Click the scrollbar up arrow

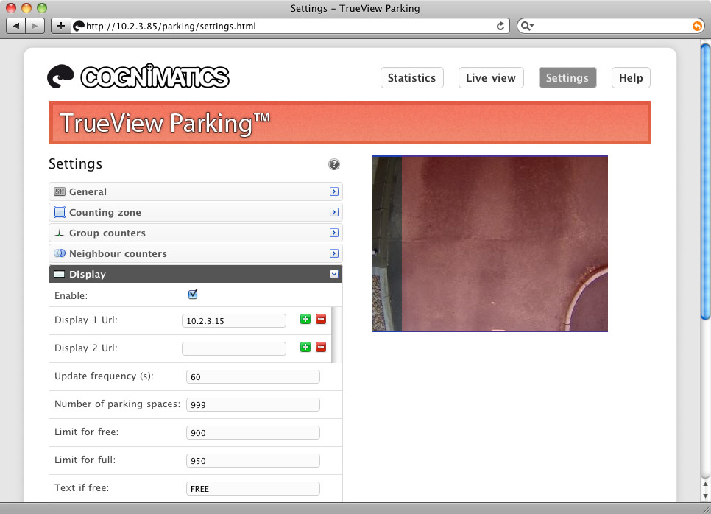point(705,485)
